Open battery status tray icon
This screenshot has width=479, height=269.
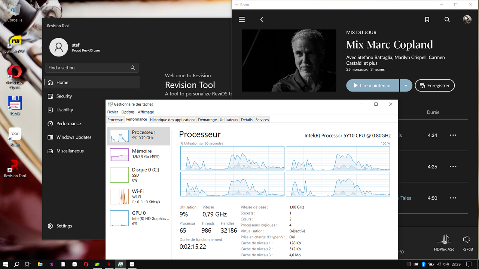click(431, 265)
